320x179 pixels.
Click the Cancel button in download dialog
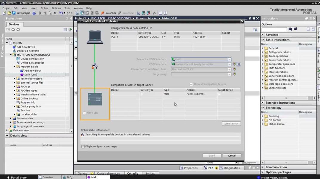click(232, 155)
